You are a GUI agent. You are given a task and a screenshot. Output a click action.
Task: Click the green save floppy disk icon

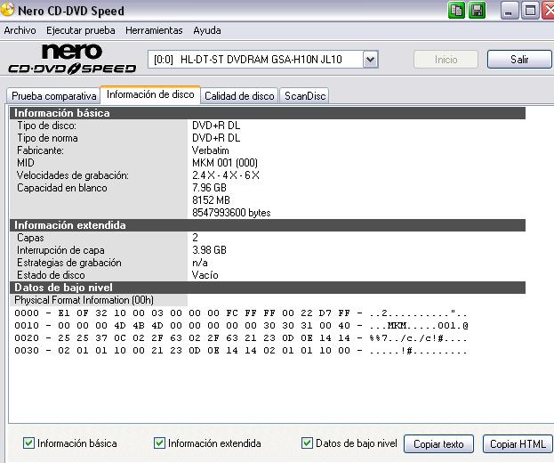[478, 11]
